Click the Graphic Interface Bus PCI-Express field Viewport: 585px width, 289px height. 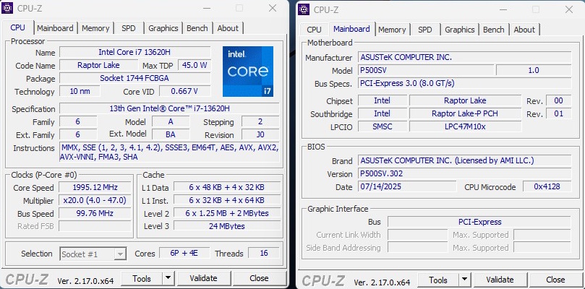479,222
